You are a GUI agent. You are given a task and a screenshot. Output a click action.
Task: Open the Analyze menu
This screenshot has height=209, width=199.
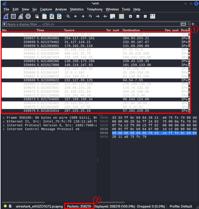61,9
